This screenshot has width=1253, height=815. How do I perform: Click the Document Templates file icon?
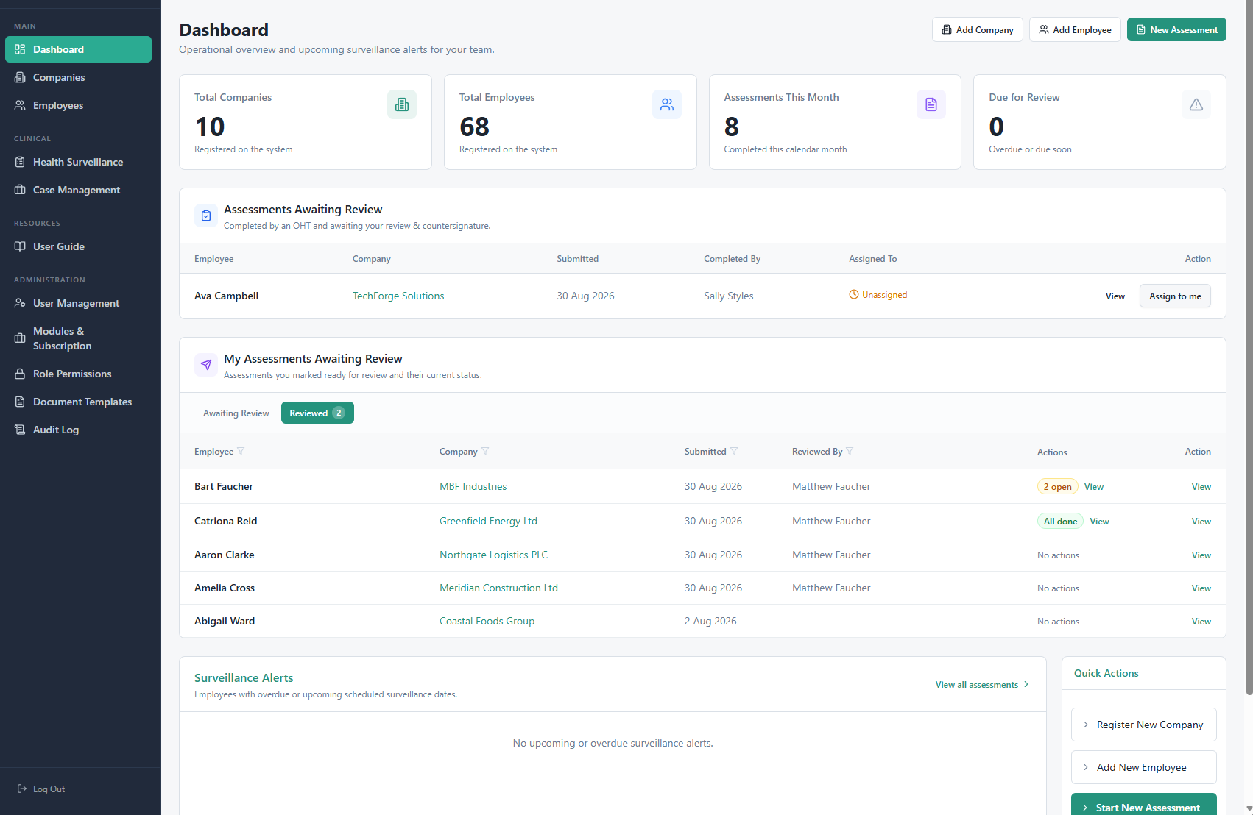point(20,402)
